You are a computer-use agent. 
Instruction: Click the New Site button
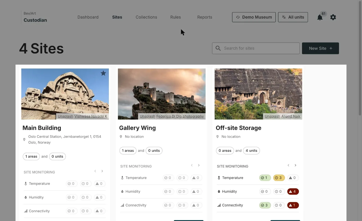[x=320, y=48]
